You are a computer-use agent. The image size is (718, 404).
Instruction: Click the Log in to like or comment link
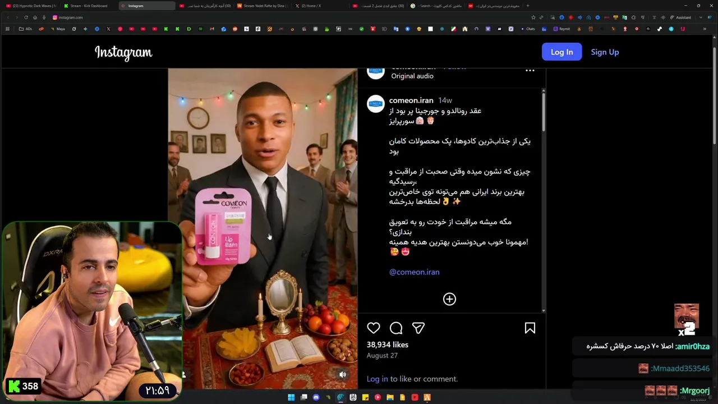click(377, 379)
